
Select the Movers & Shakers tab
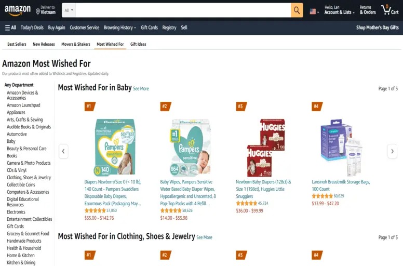coord(74,44)
